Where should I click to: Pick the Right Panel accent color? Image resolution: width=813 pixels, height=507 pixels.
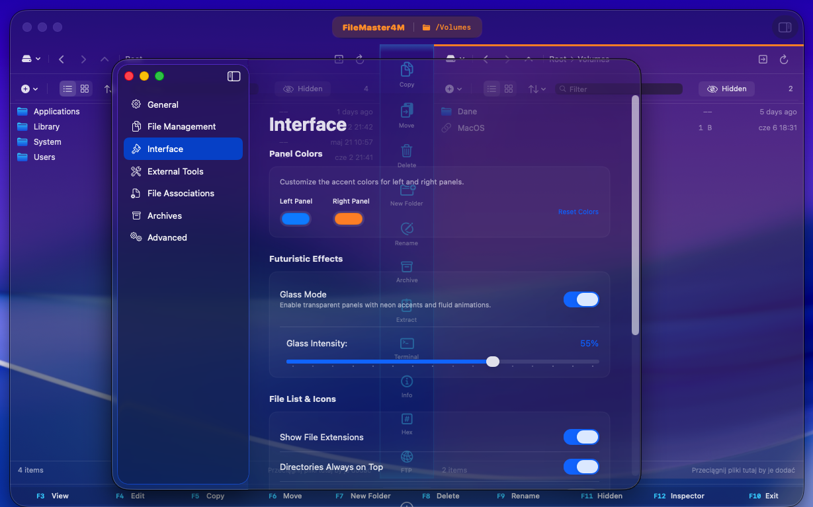pyautogui.click(x=349, y=219)
